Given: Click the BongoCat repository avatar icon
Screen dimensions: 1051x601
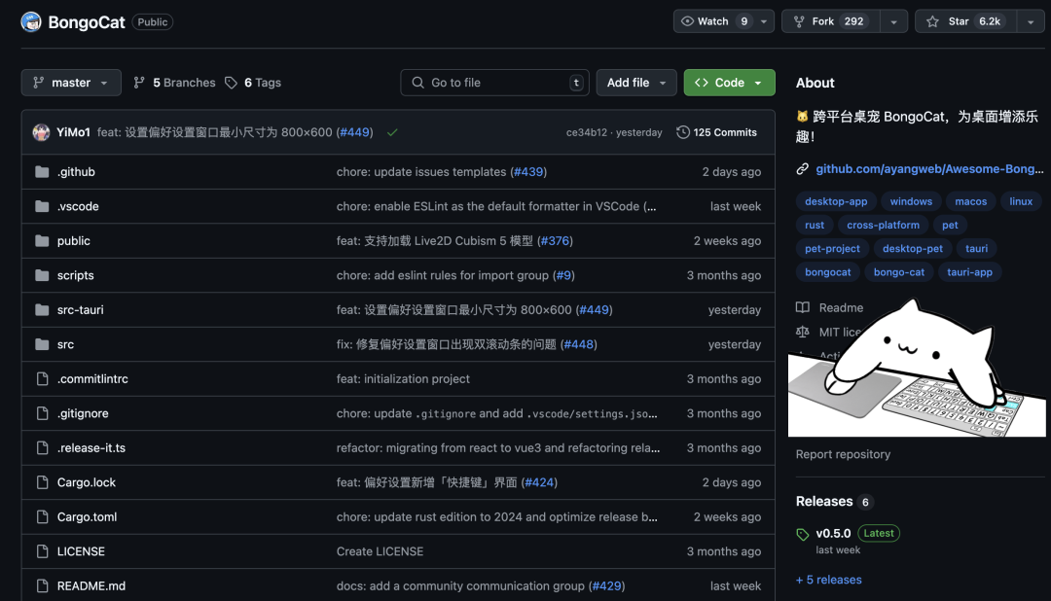Looking at the screenshot, I should [31, 22].
